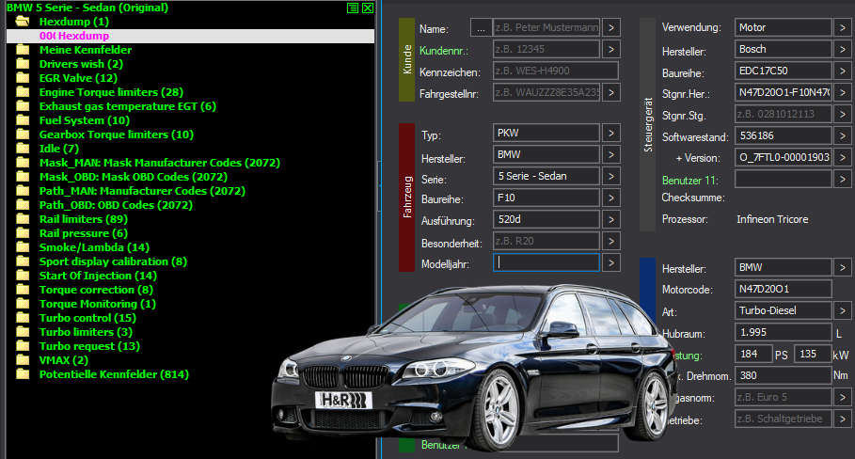
Task: Click folder icon beside Start Of Injection
Action: [23, 276]
